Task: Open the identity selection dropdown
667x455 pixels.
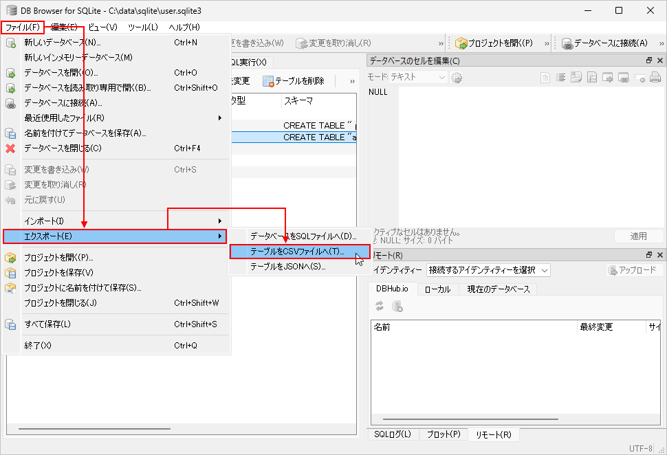Action: point(488,271)
